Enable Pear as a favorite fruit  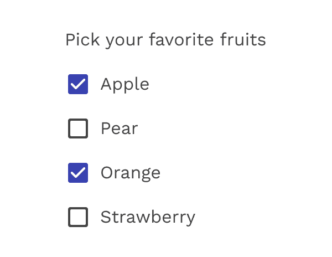pos(78,128)
